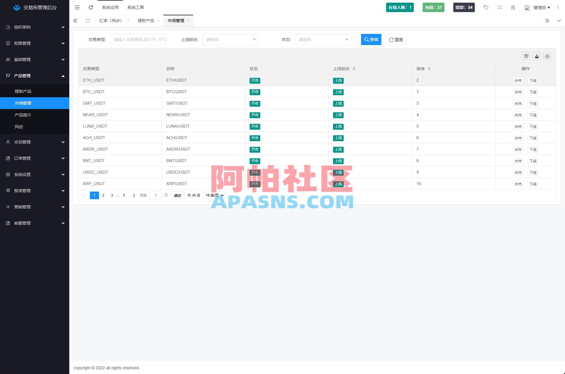Click the 重置 reset button

pyautogui.click(x=395, y=39)
